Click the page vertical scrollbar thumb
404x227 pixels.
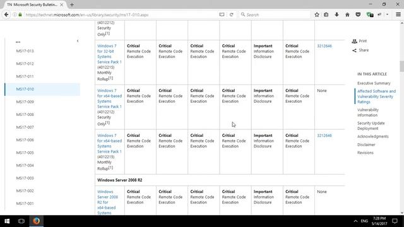click(x=401, y=66)
